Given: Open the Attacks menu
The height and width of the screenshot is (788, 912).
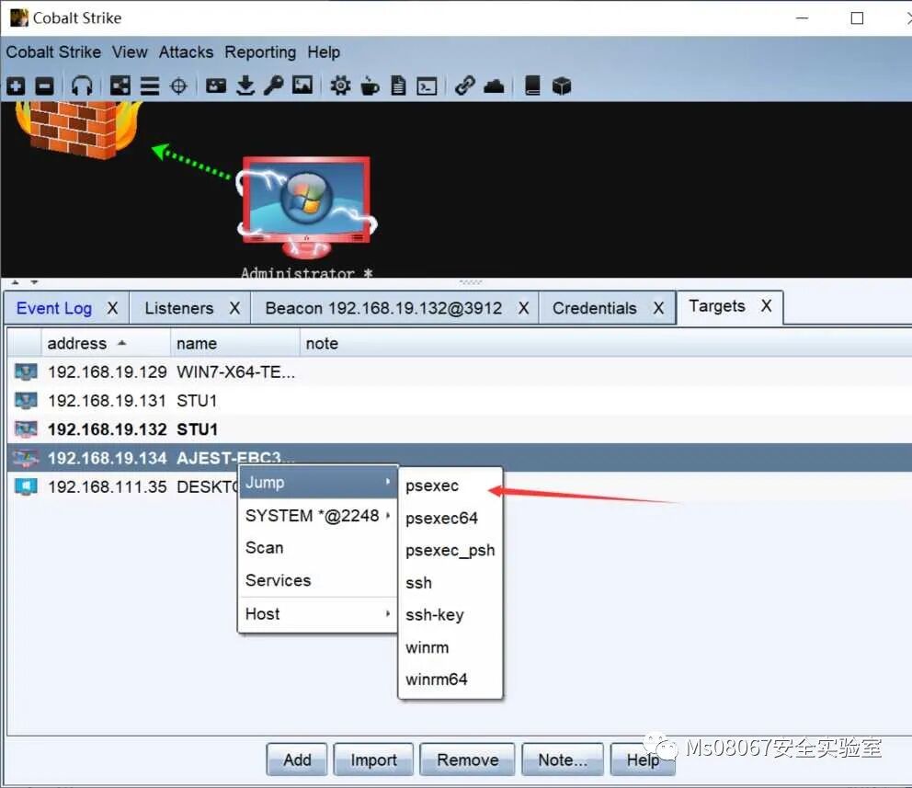Looking at the screenshot, I should click(186, 52).
